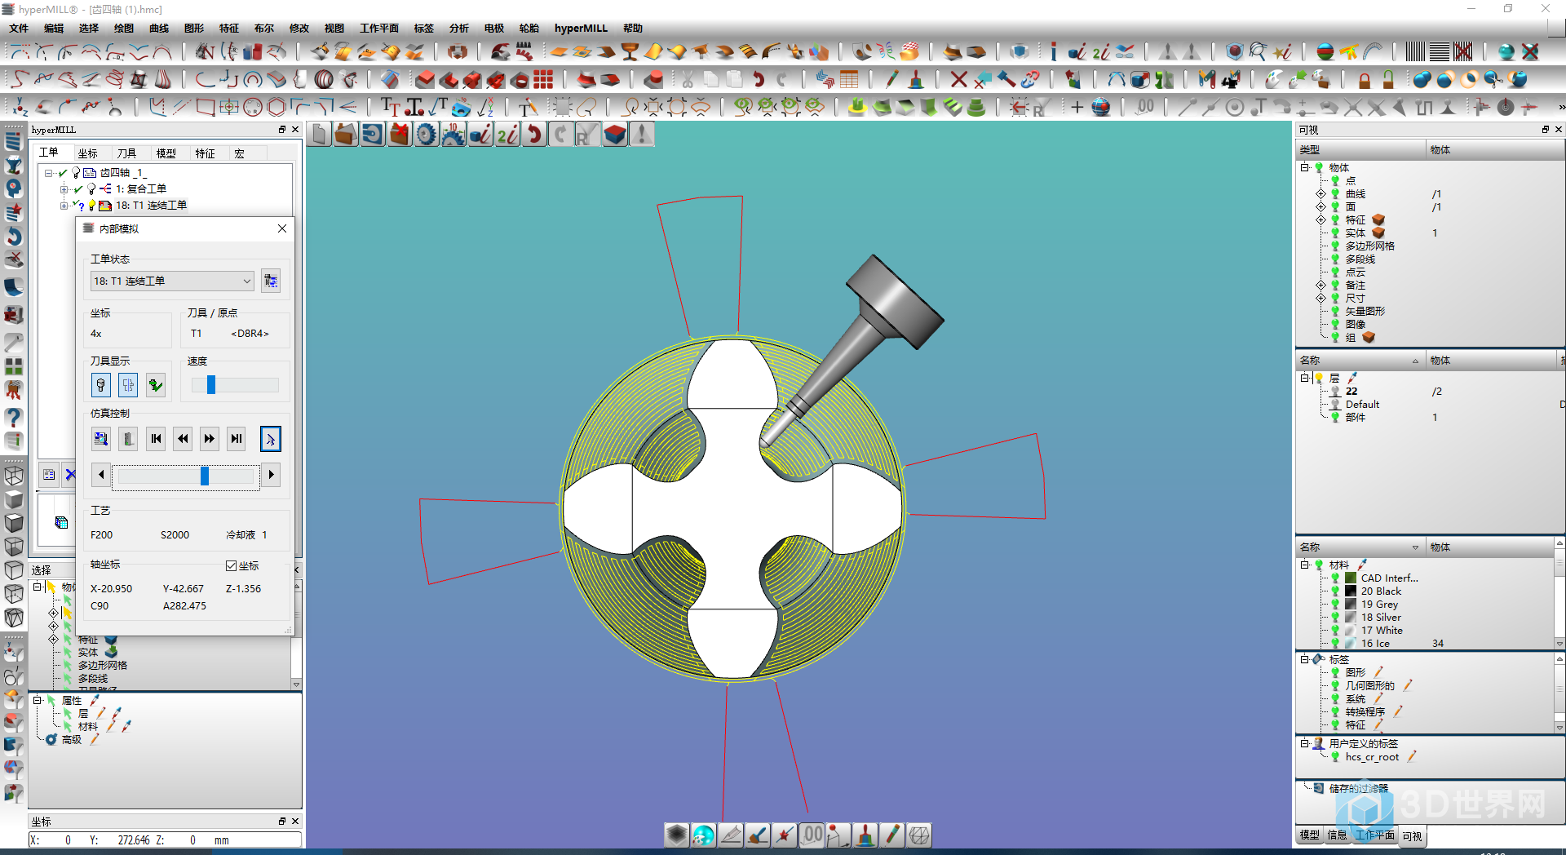Screen dimensions: 1566x855
Task: Click the entity info 'i' icon with blue cube
Action: click(x=481, y=135)
